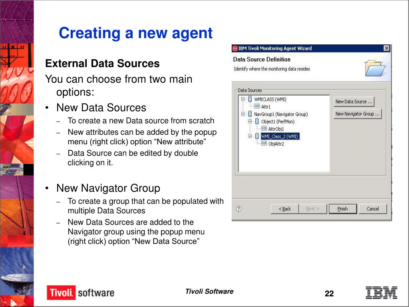Click 'Identify where the monitoring data resides'
409x307 pixels.
pyautogui.click(x=272, y=69)
